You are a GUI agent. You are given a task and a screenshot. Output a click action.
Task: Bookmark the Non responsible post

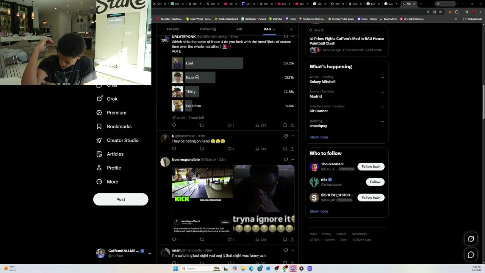pos(285,240)
